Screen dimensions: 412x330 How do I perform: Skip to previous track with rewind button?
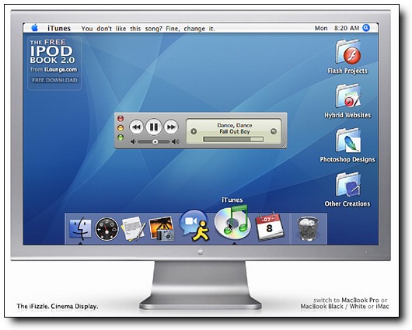(136, 127)
